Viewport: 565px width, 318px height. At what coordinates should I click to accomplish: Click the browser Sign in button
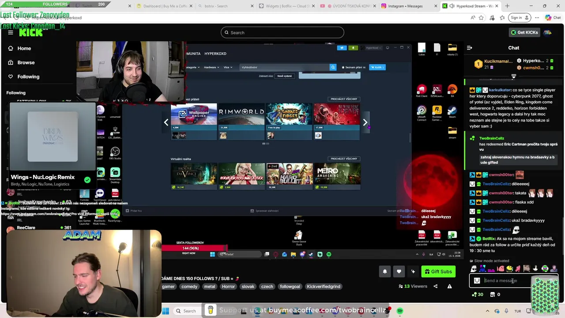[519, 18]
